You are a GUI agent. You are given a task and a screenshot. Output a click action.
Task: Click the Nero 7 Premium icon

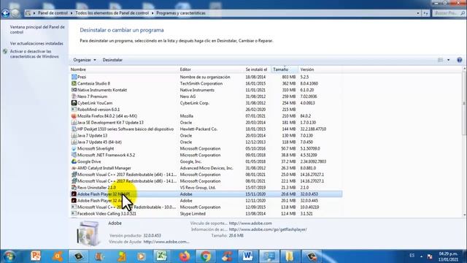(74, 96)
